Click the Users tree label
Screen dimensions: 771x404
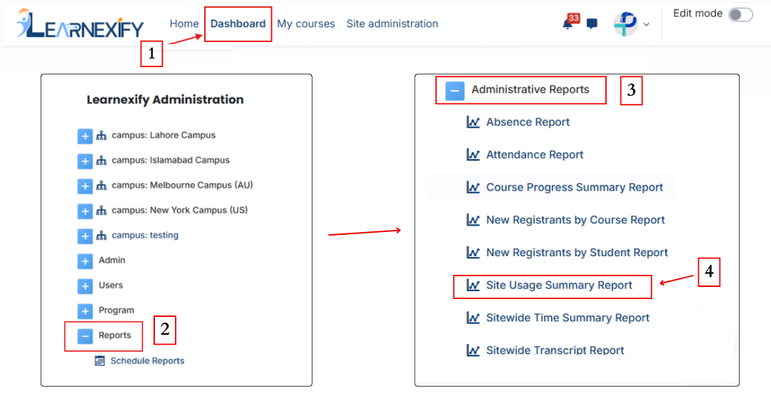(111, 285)
